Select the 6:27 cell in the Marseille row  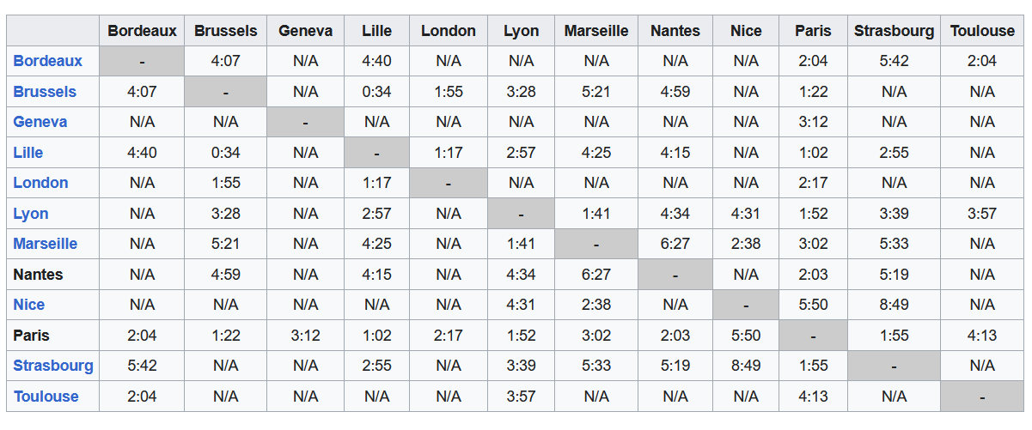click(675, 244)
